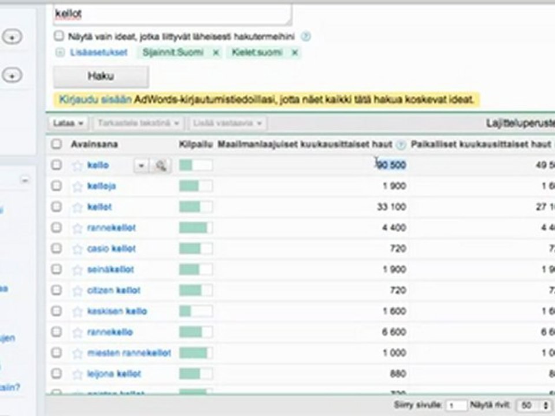Open Tarkastele tekstinä dropdown
This screenshot has height=416, width=555.
click(x=138, y=123)
